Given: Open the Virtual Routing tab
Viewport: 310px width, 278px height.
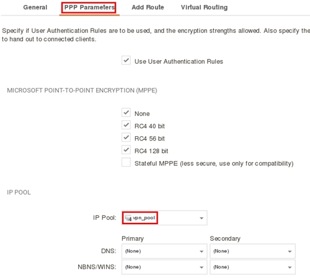Looking at the screenshot, I should (x=204, y=7).
